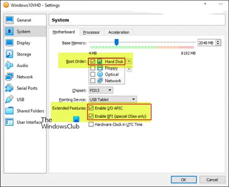
Task: Check Hardware Clock in UTC Time
Action: tap(91, 124)
